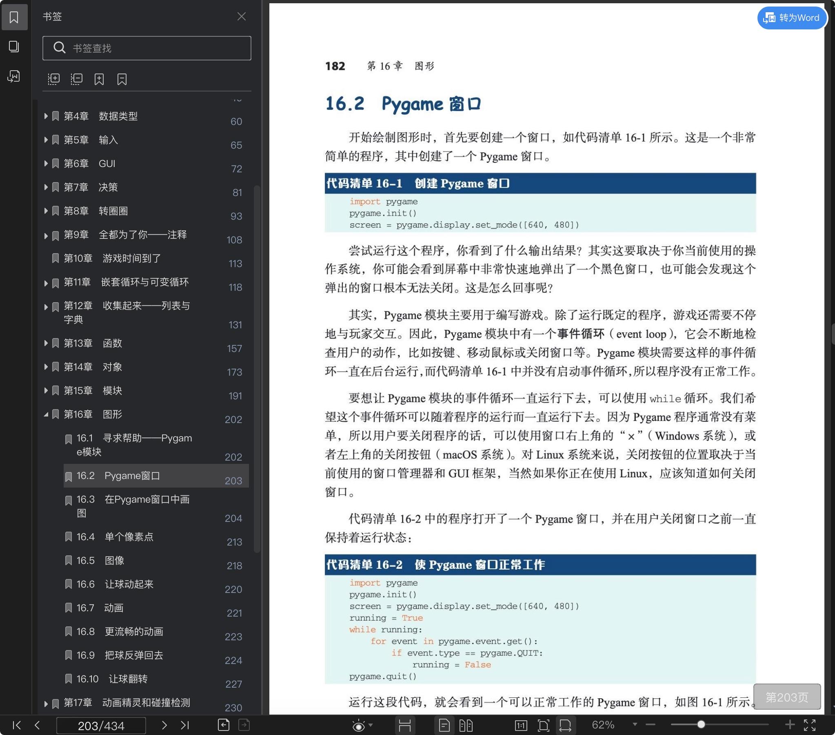Collapse all bookmarks icon

click(76, 79)
